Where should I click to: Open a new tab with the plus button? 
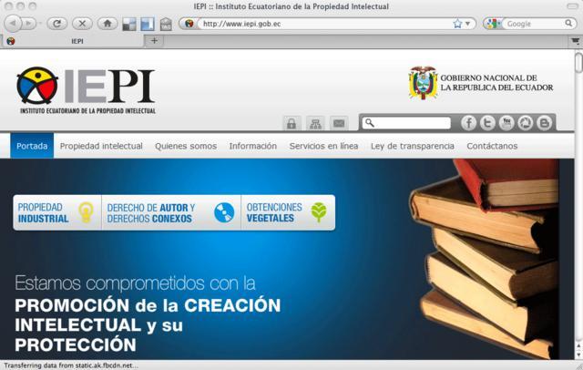point(154,41)
